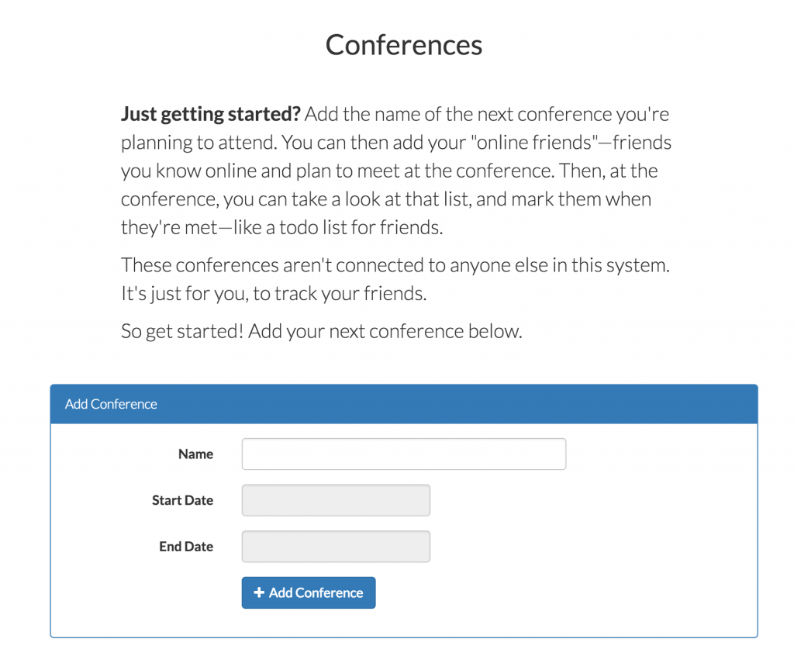This screenshot has width=794, height=656.
Task: Activate the Start Date picker field
Action: [x=335, y=500]
